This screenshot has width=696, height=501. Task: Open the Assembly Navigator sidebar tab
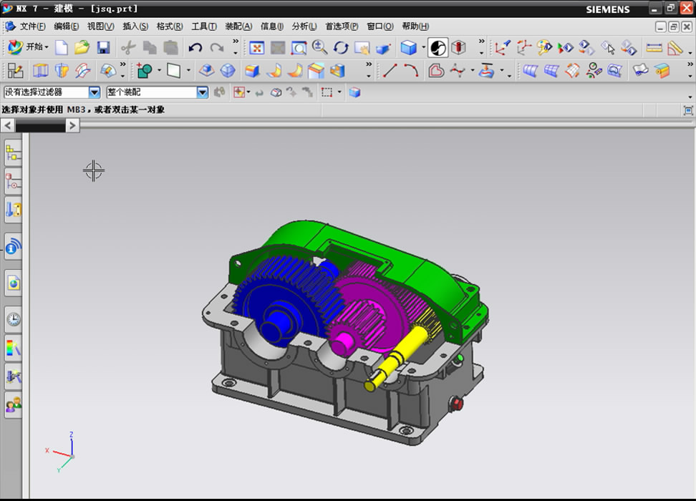[x=13, y=152]
